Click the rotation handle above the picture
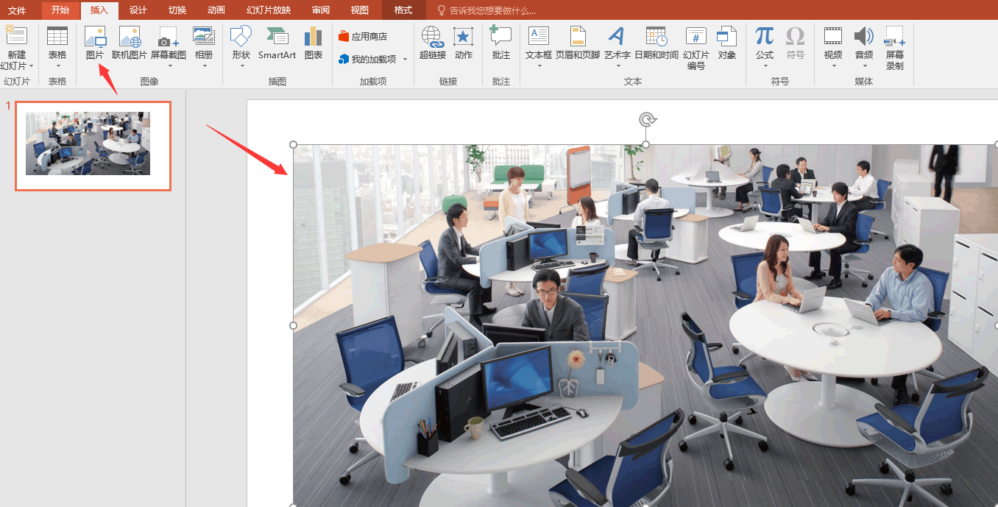The width and height of the screenshot is (998, 507). (x=646, y=119)
